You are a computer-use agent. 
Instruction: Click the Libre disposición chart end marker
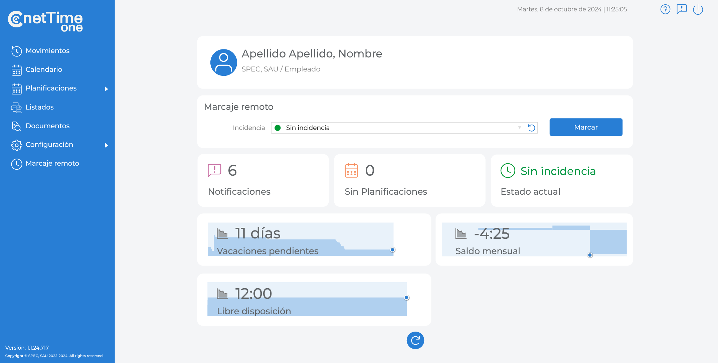[x=406, y=298]
